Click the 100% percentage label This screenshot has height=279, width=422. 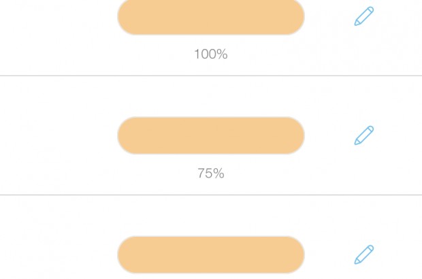pos(210,54)
